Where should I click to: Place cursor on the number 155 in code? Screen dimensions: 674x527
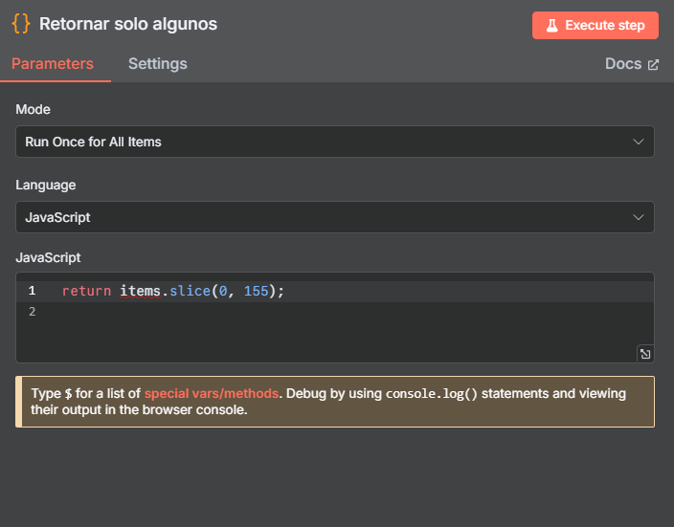256,291
